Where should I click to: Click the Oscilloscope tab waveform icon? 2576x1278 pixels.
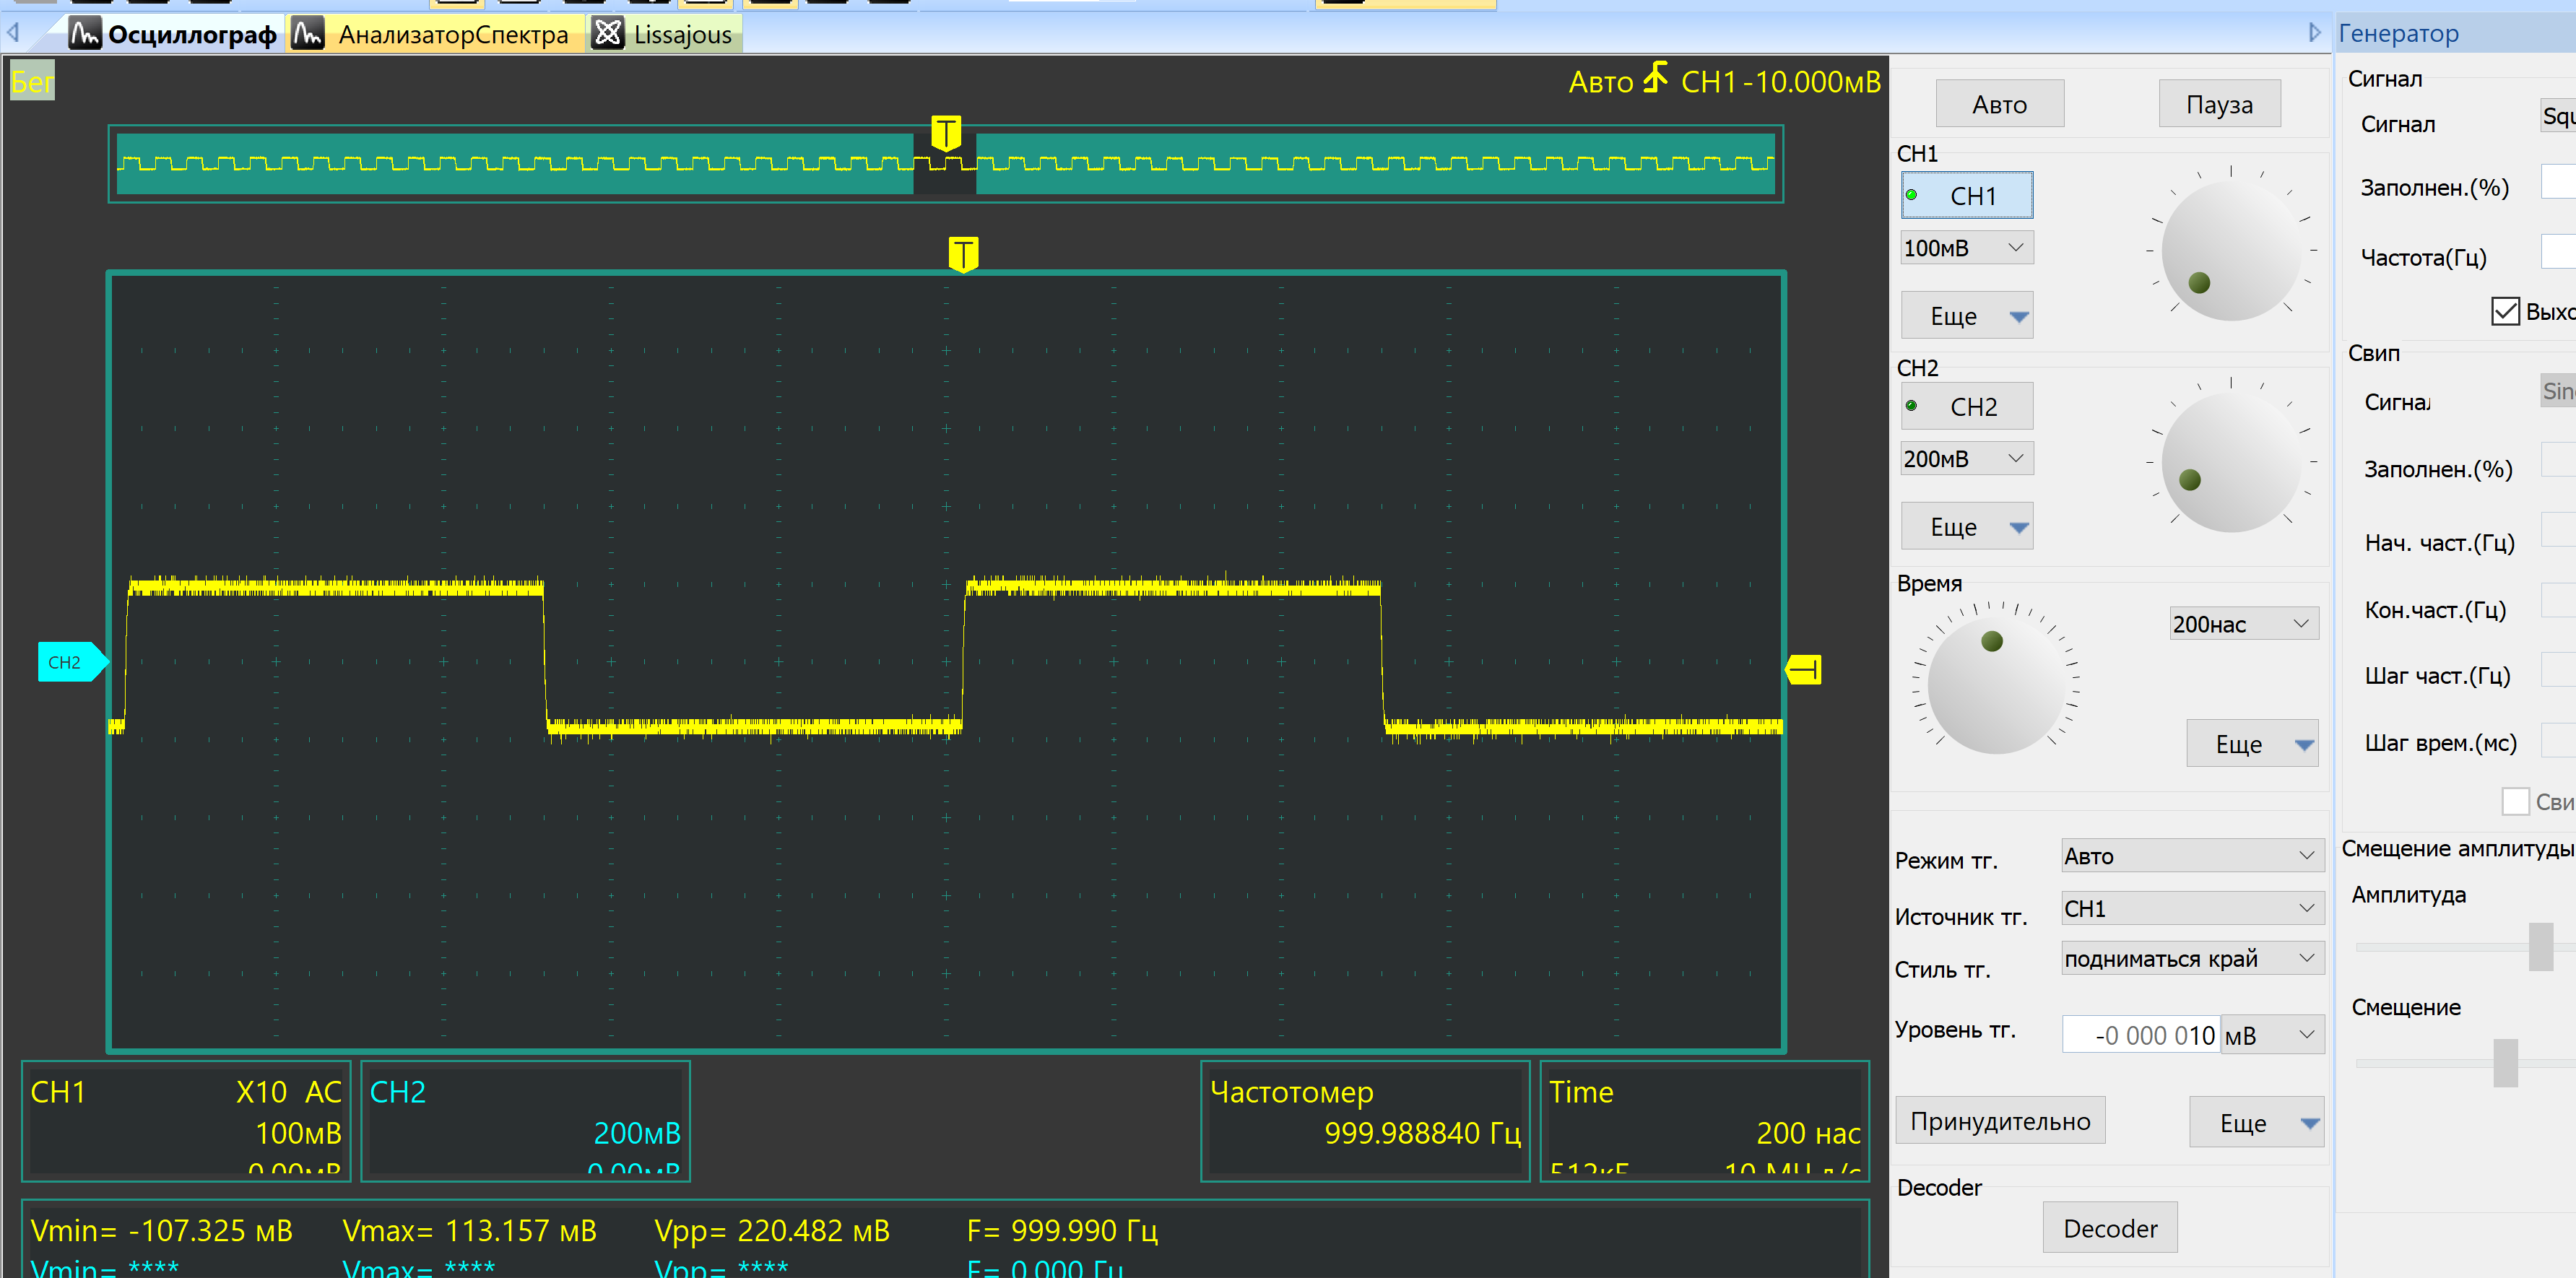pos(85,34)
